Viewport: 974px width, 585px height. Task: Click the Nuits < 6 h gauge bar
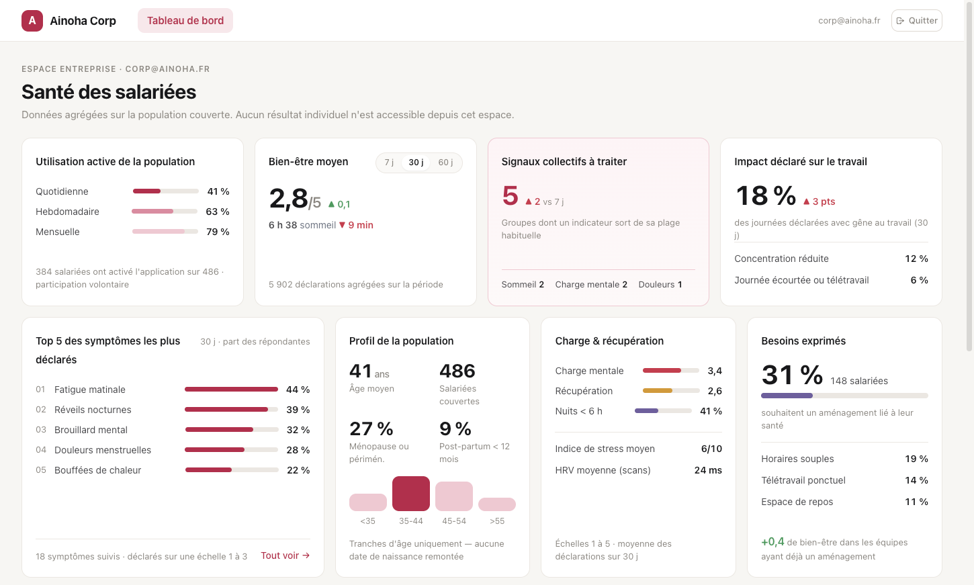[663, 411]
